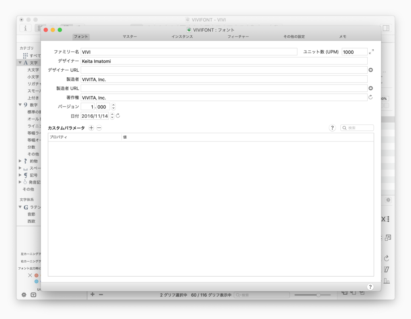Screen dimensions: 411x319
Task: Click the version number stepper
Action: (x=113, y=107)
